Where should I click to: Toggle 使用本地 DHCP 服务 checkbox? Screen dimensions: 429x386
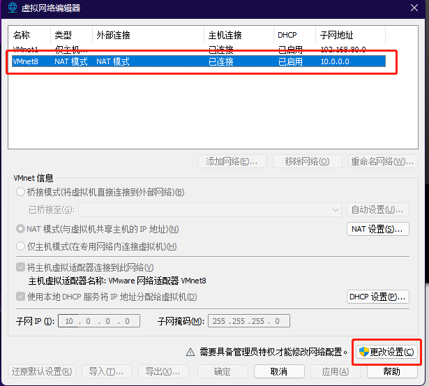click(20, 297)
